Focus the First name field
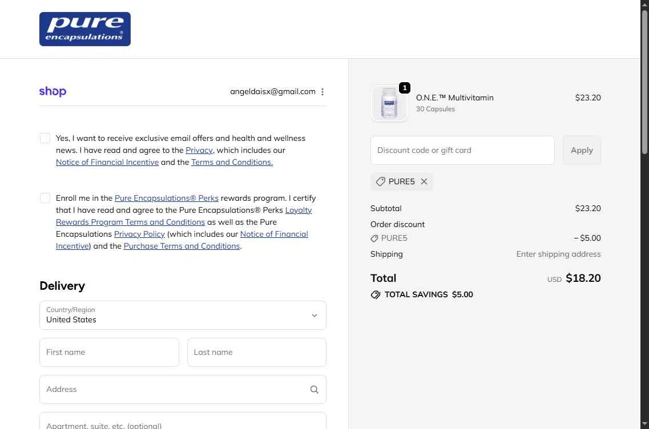 pyautogui.click(x=109, y=352)
